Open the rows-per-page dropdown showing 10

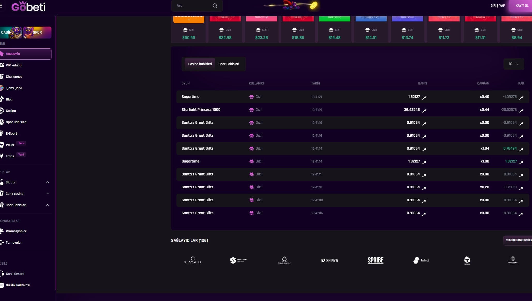514,64
